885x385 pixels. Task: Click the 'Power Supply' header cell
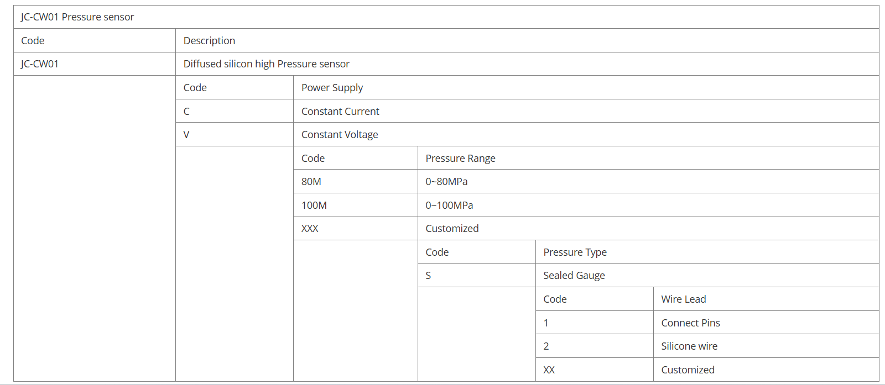(332, 88)
